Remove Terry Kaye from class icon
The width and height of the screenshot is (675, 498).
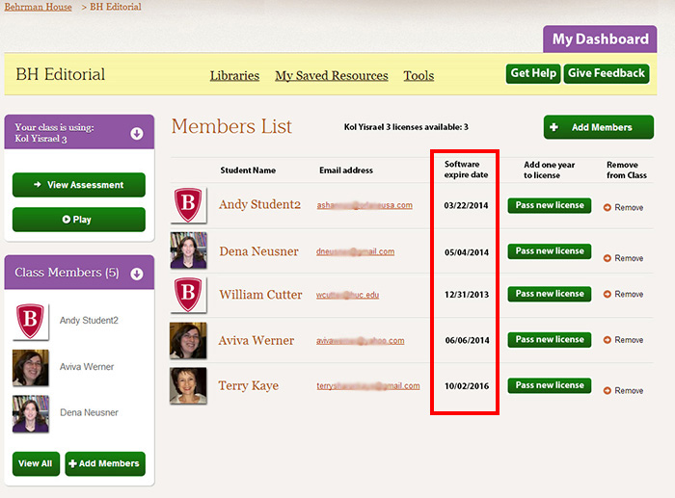tap(607, 391)
